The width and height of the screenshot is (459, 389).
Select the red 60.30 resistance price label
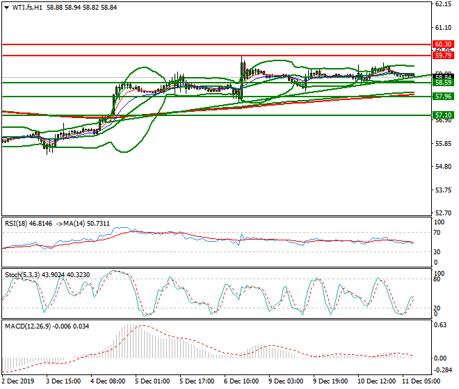443,44
